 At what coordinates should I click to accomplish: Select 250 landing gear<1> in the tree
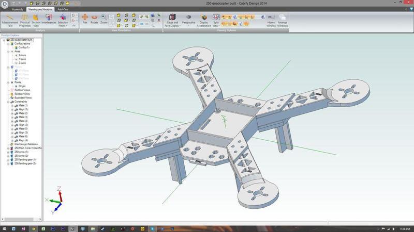25,160
